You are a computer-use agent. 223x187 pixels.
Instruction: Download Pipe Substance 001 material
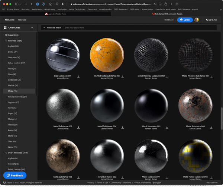(78, 77)
